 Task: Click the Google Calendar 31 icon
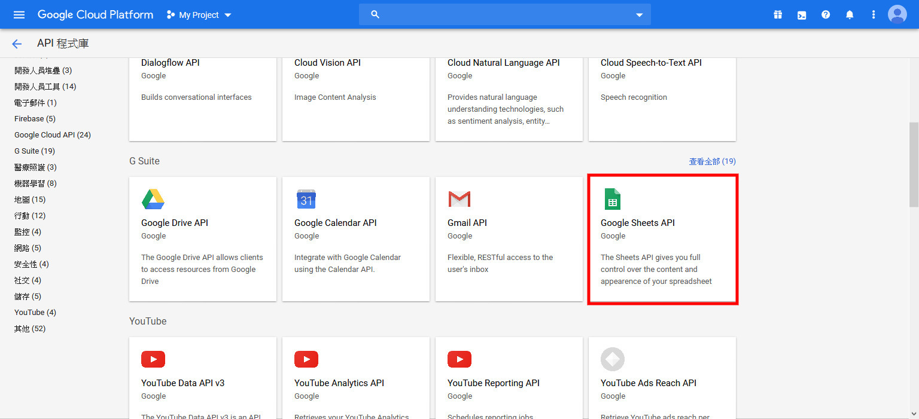[306, 199]
